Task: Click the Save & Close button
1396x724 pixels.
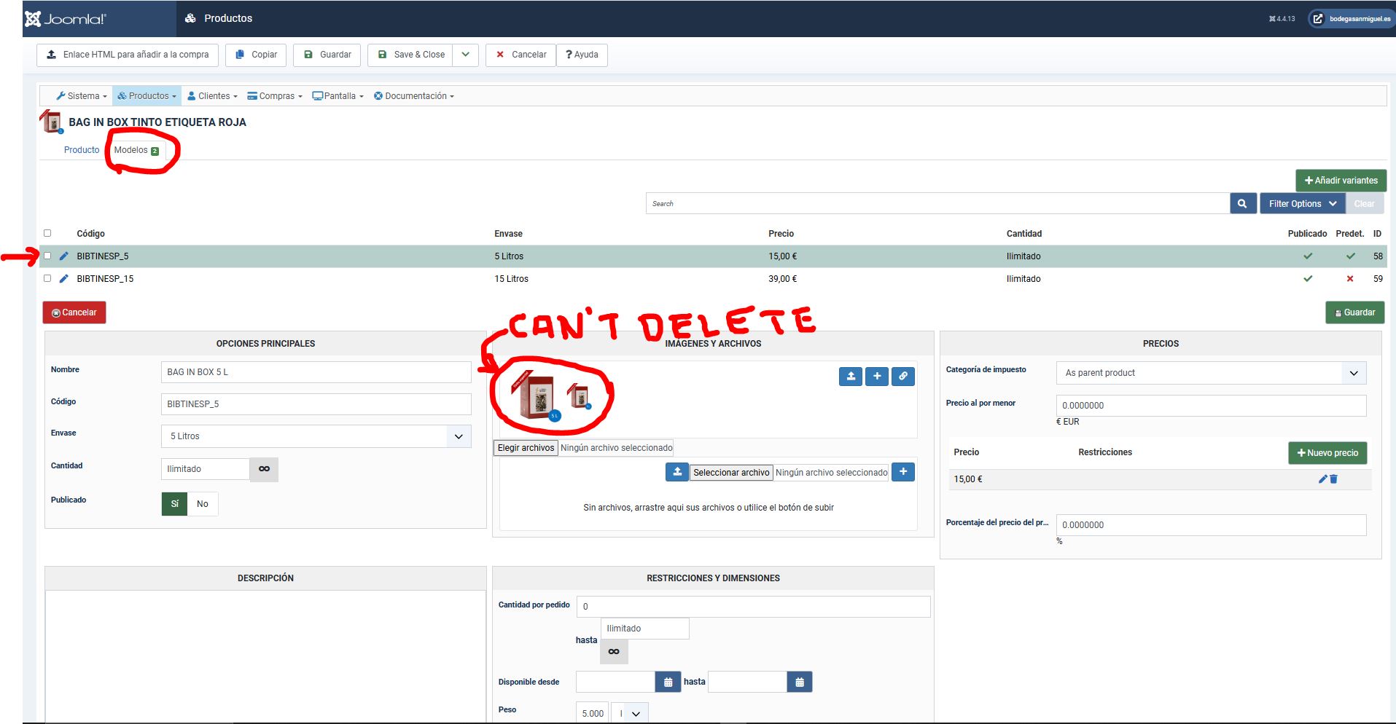Action: (x=410, y=55)
